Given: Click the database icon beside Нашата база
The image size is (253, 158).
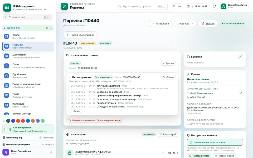Looking at the screenshot, I should click(4, 145).
